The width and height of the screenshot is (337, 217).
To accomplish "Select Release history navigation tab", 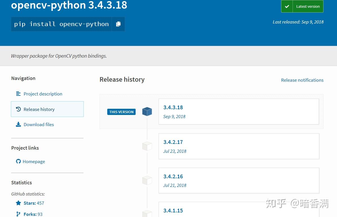I will point(47,109).
